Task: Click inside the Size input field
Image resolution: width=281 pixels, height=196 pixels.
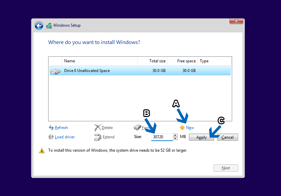Action: click(x=162, y=137)
